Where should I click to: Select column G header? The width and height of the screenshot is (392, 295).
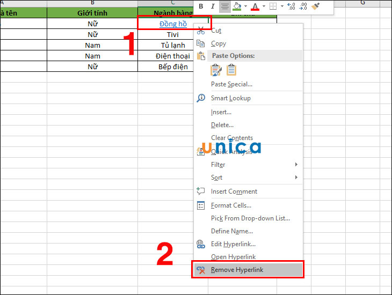pos(363,3)
